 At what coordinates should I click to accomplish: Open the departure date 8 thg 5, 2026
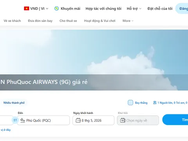click(x=94, y=120)
